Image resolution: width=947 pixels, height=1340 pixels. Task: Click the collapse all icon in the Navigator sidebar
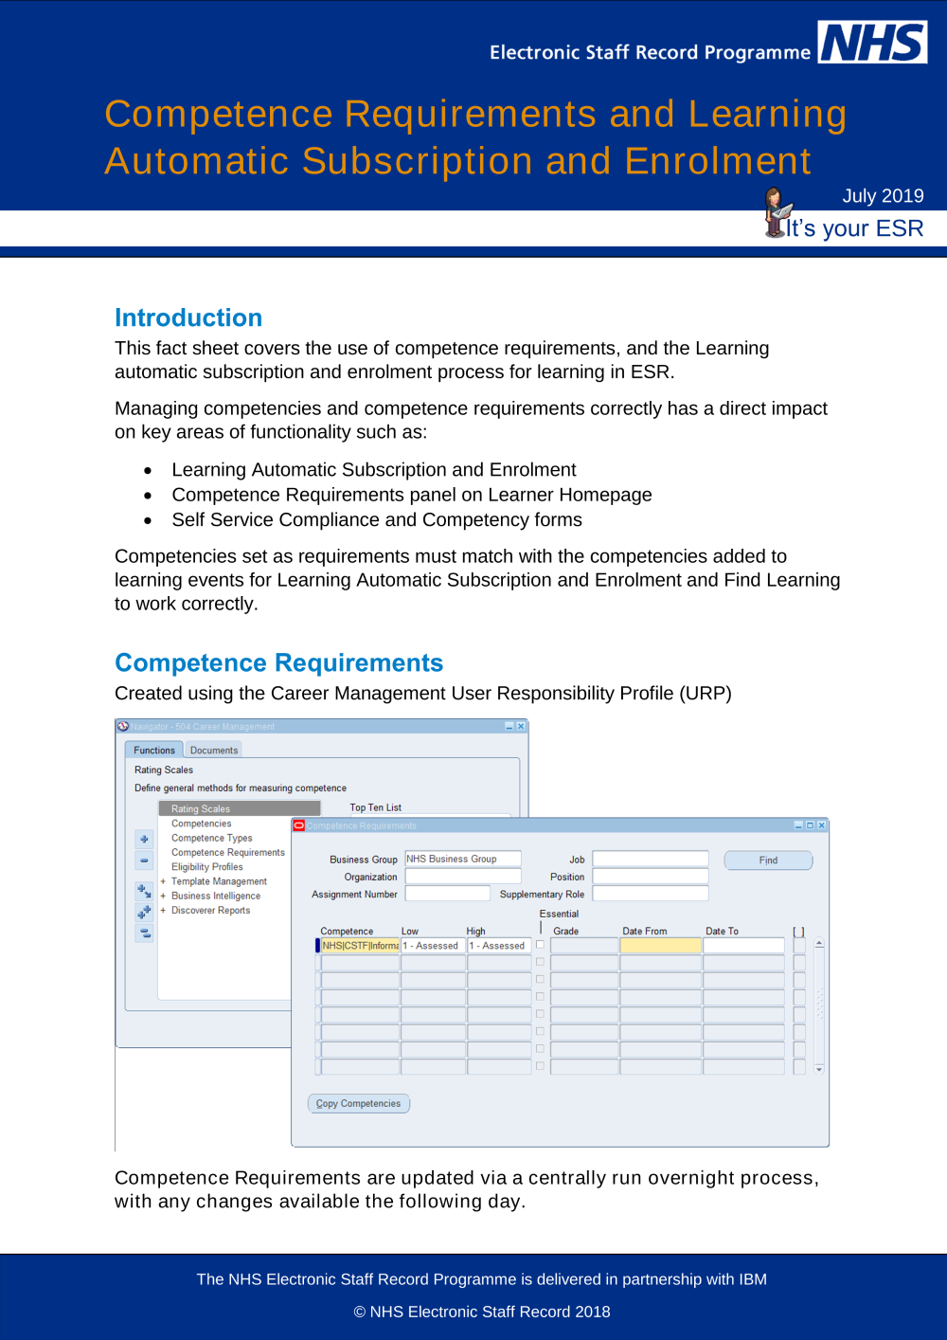143,932
